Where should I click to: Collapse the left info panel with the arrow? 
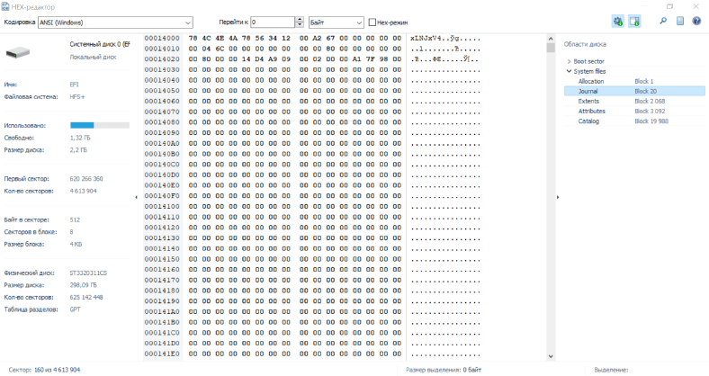point(136,197)
